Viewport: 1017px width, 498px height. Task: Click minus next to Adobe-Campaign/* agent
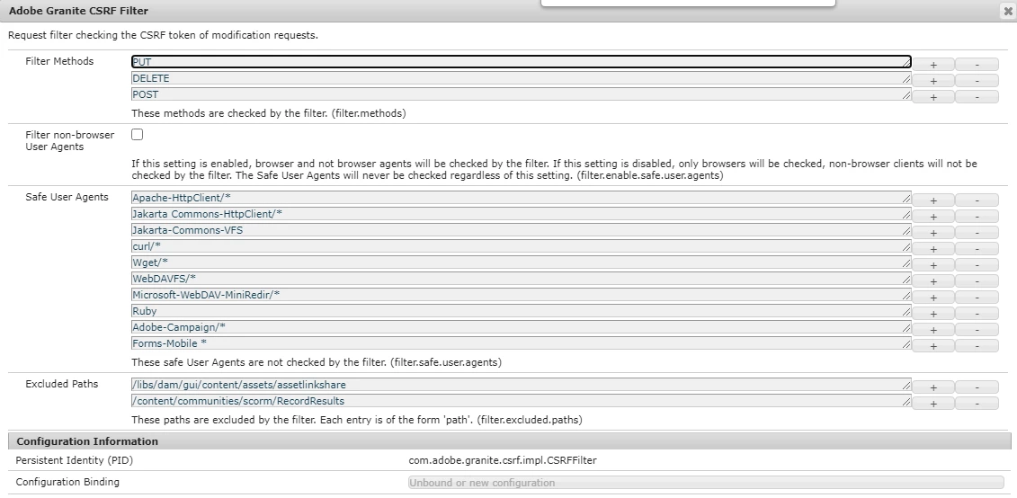click(977, 329)
